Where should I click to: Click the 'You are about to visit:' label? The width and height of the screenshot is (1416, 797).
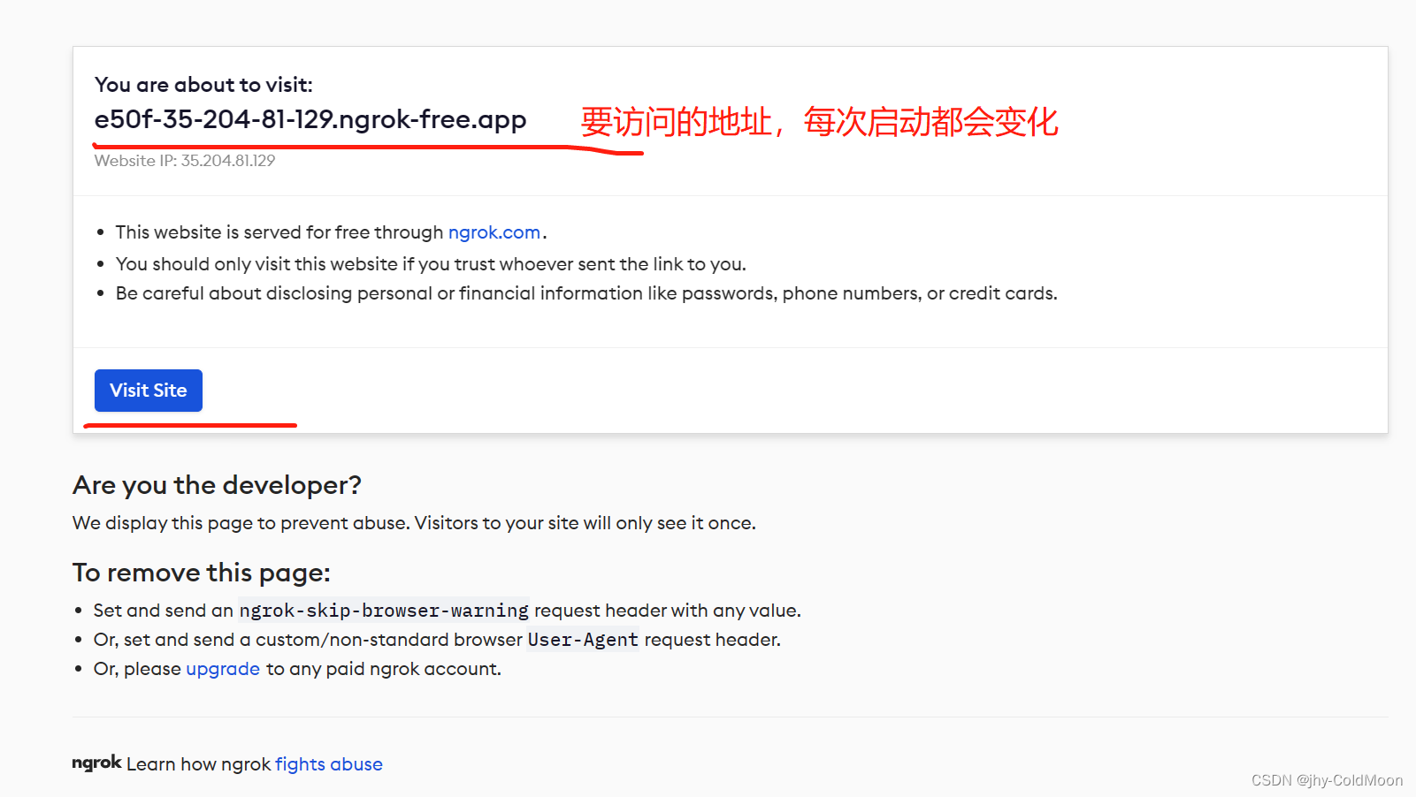point(203,85)
